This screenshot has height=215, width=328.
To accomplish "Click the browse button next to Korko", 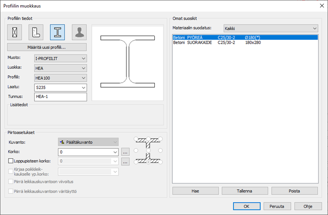I will click(x=125, y=152).
